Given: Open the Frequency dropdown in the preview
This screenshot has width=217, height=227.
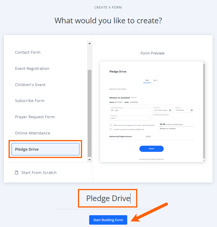Looking at the screenshot, I should coord(130,118).
